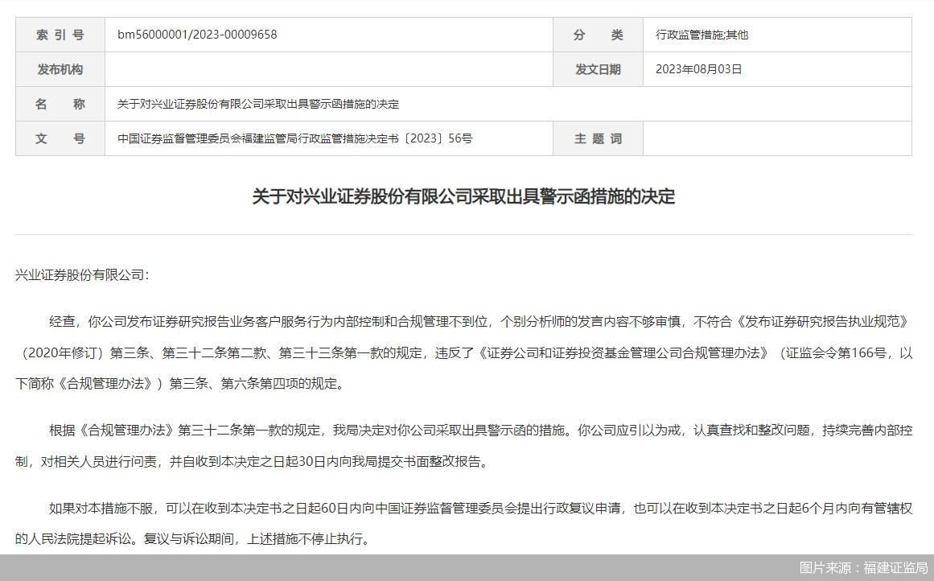Click the 索引号 label cell
The image size is (934, 581).
60,35
